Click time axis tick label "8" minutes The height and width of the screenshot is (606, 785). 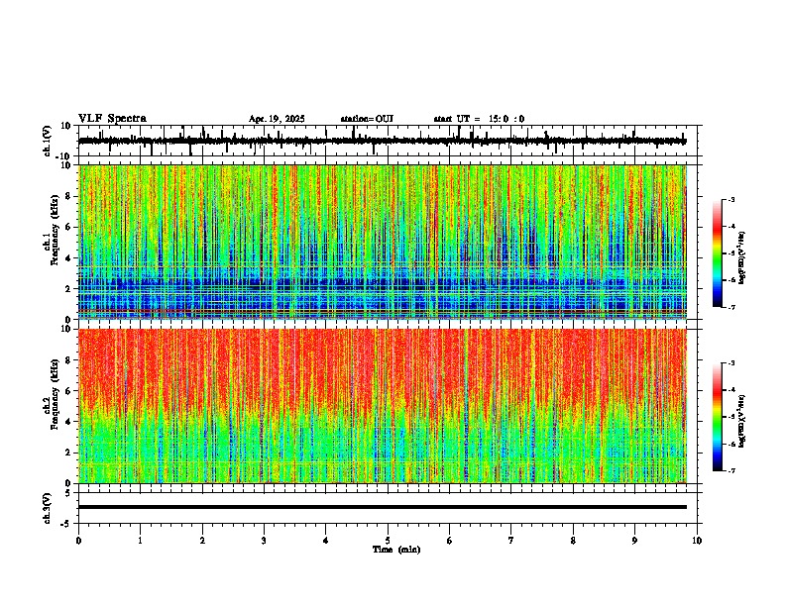pyautogui.click(x=573, y=541)
